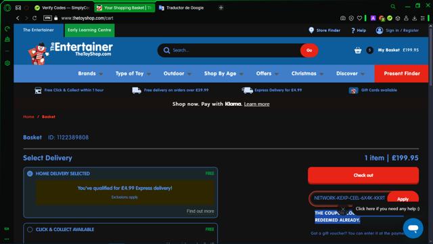Click Find out more delivery link
Viewport: 433px width, 244px height.
(200, 211)
